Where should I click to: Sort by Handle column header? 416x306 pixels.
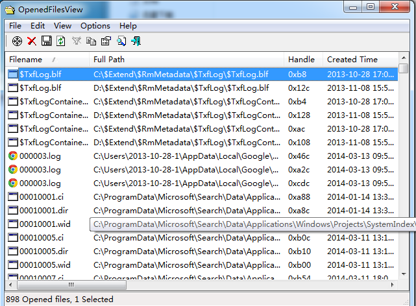pos(304,60)
